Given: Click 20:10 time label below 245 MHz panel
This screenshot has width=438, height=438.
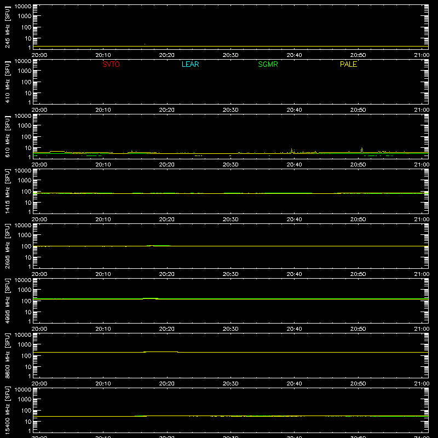Looking at the screenshot, I should pos(103,55).
